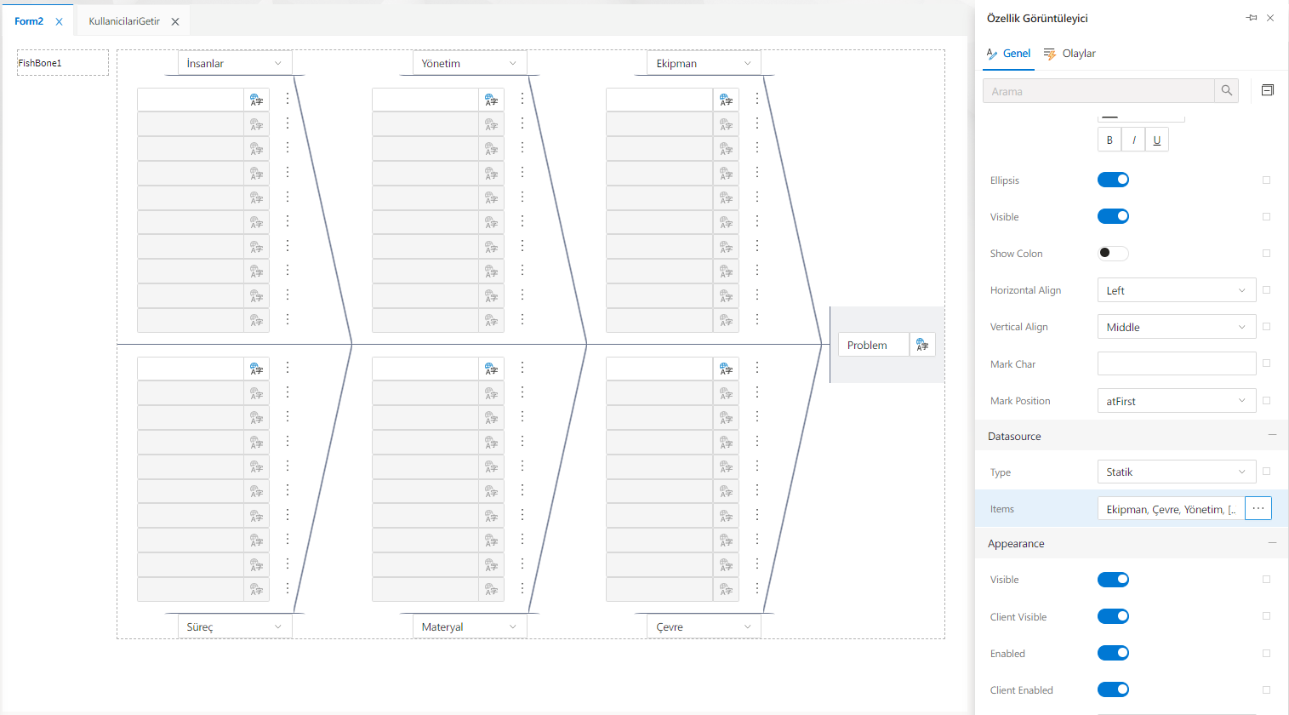1289x715 pixels.
Task: Toggle Visible switch in Appearance section
Action: [x=1113, y=580]
